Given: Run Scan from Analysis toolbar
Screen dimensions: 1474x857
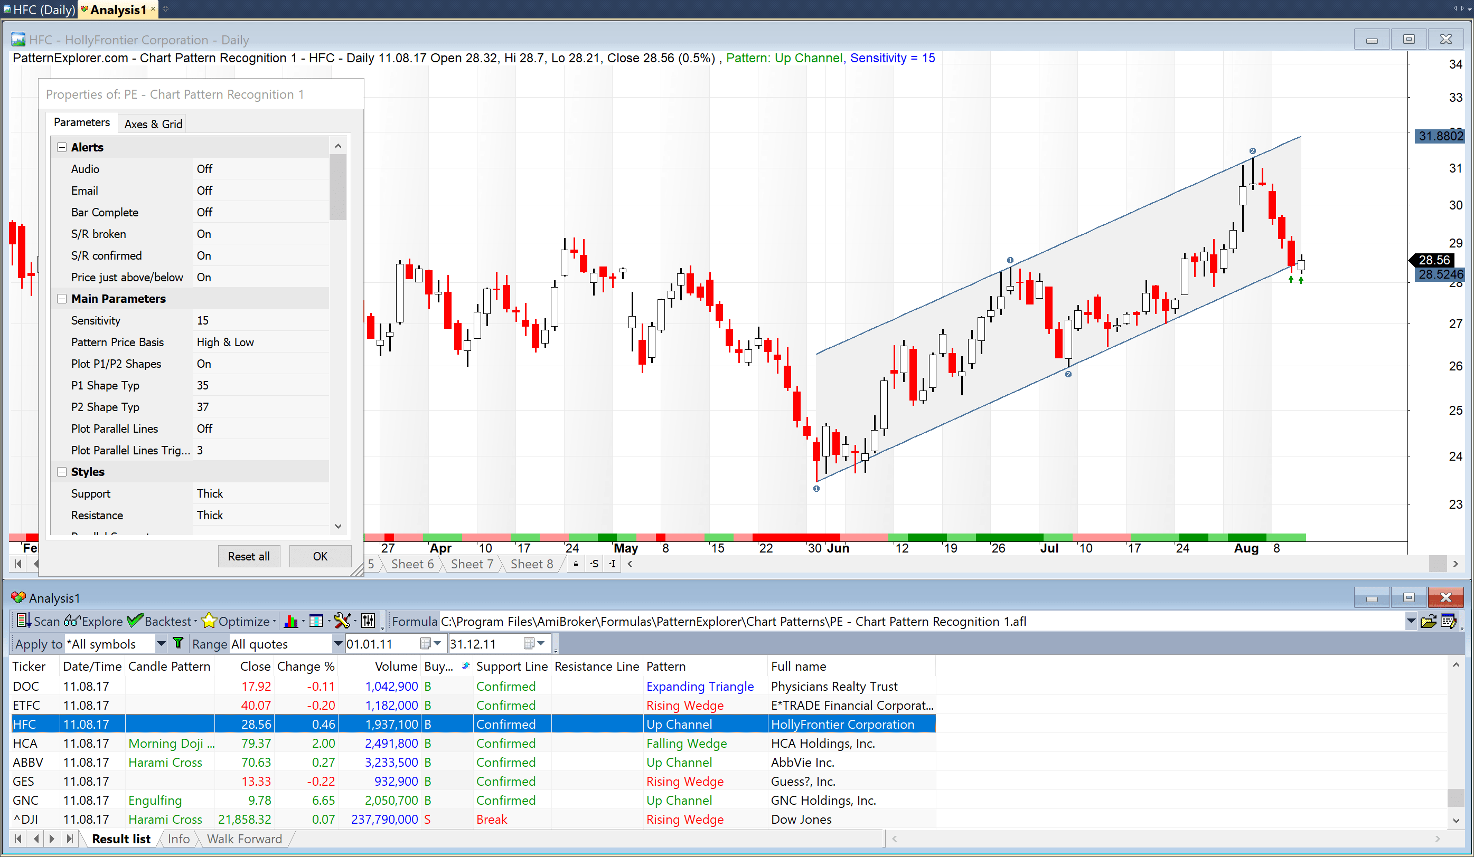Looking at the screenshot, I should tap(38, 621).
